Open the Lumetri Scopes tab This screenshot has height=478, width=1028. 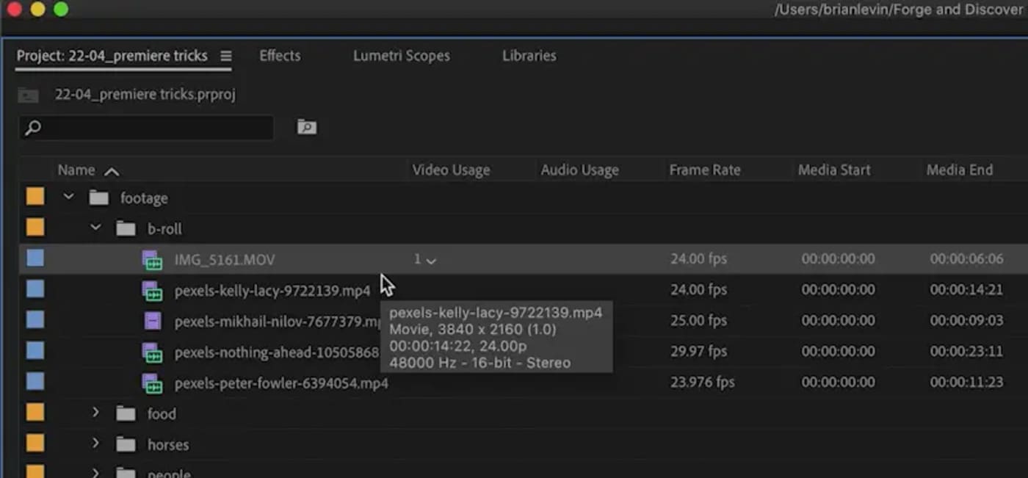pyautogui.click(x=401, y=56)
